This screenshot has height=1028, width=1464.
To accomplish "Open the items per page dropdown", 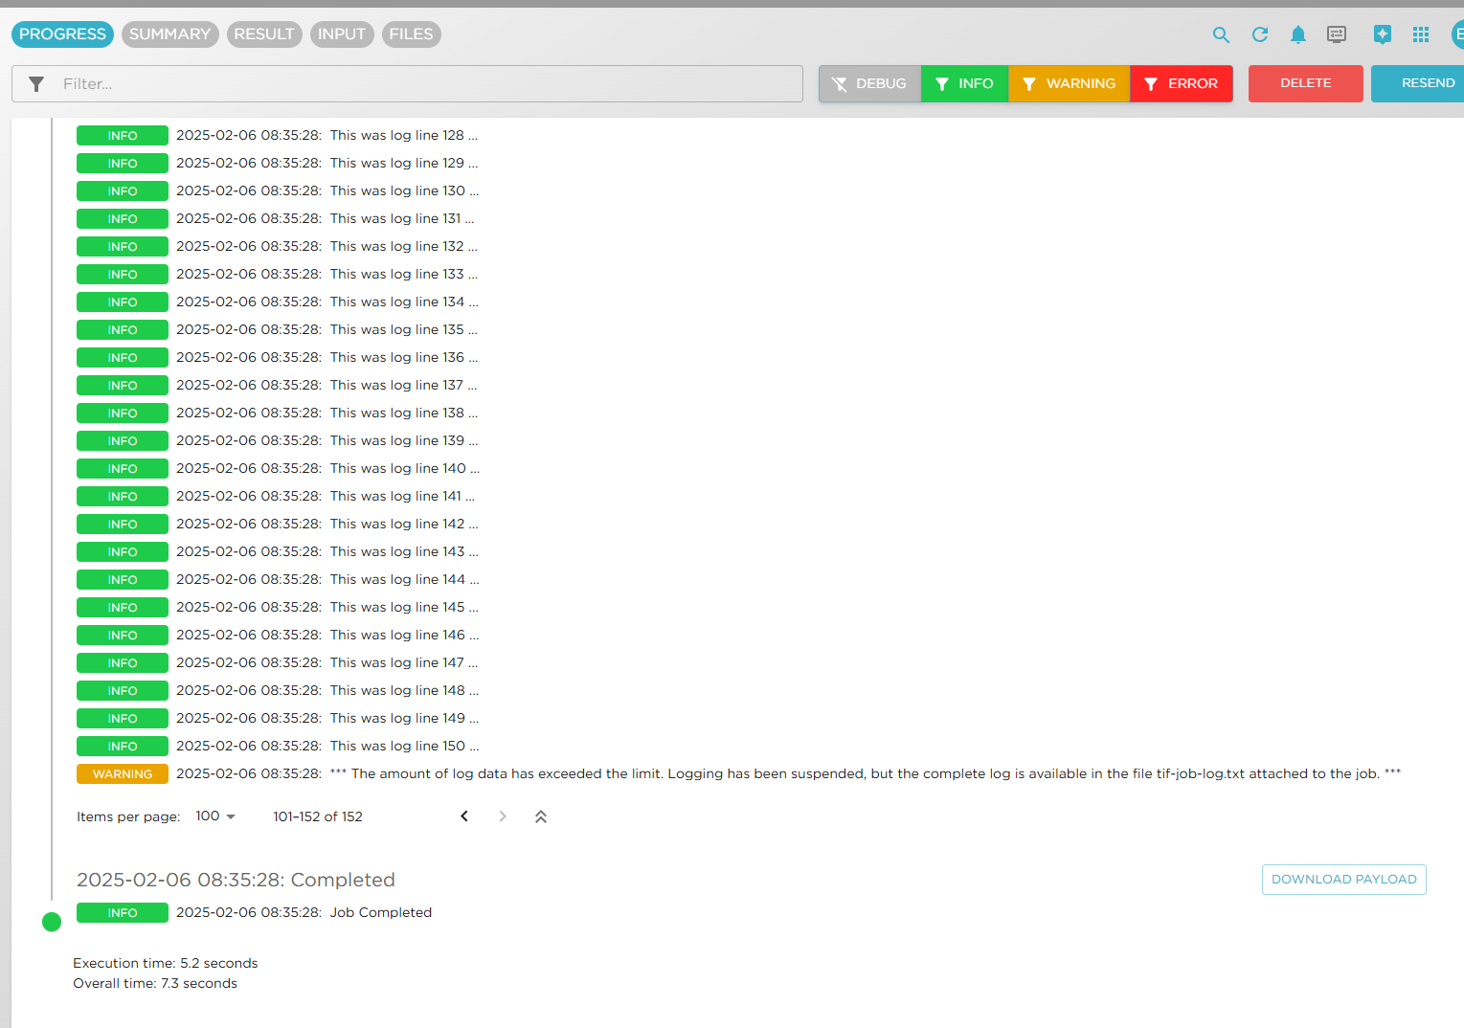I will point(214,816).
